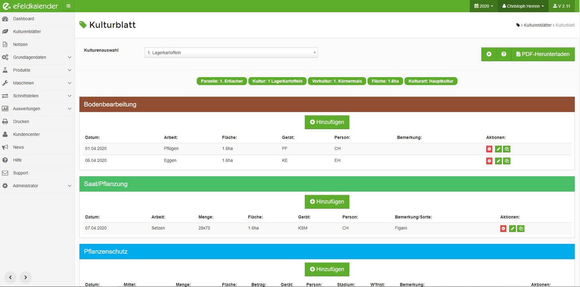Screen dimensions: 580x287
Task: Expand the Maschinen sidebar section
Action: click(x=37, y=83)
